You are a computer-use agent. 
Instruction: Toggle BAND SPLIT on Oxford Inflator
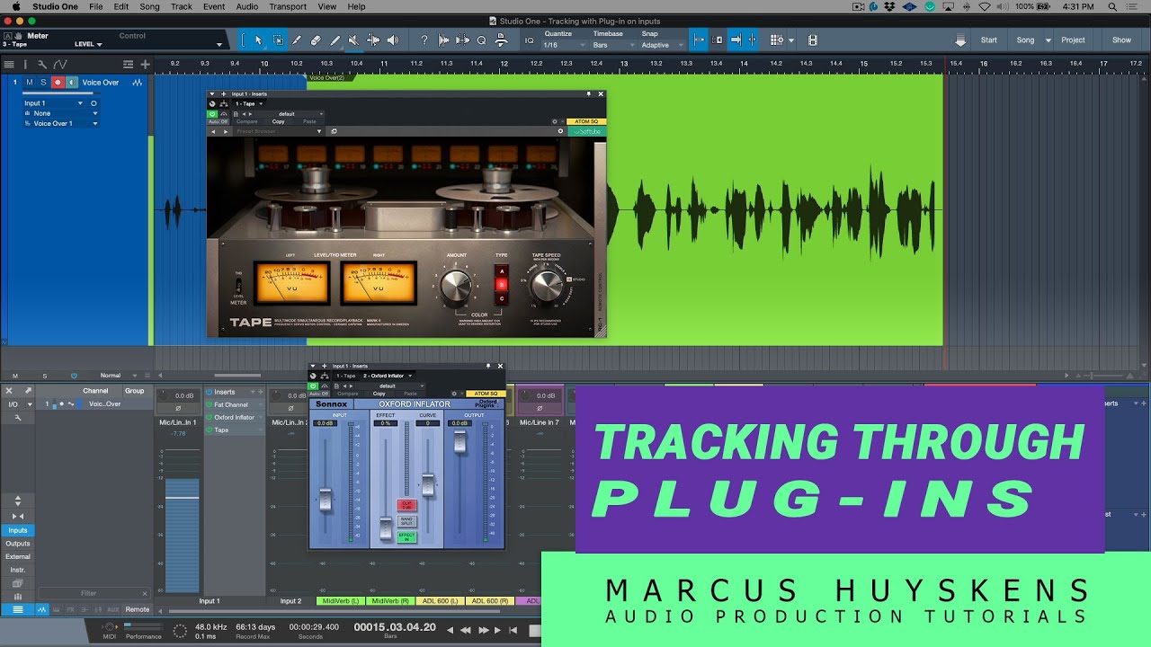tap(406, 521)
